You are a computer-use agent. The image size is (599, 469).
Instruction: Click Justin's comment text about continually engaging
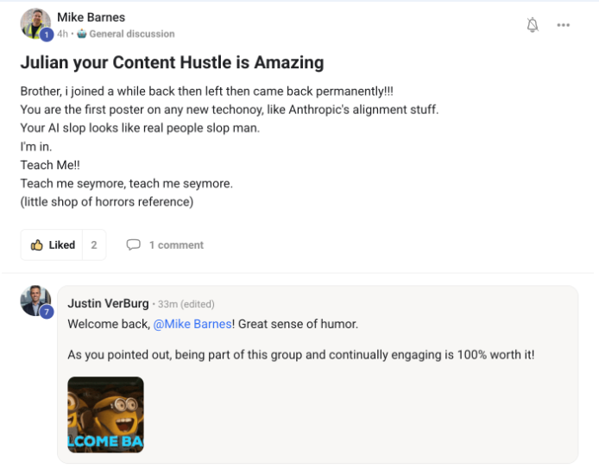point(300,354)
